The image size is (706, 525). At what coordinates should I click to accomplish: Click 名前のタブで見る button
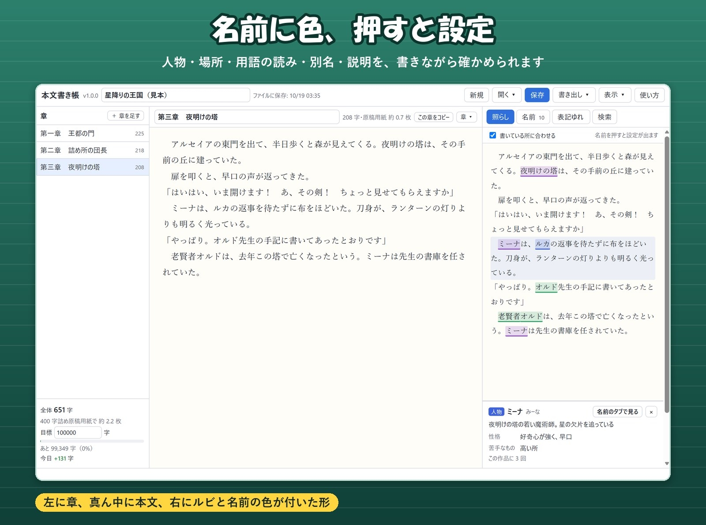click(617, 412)
